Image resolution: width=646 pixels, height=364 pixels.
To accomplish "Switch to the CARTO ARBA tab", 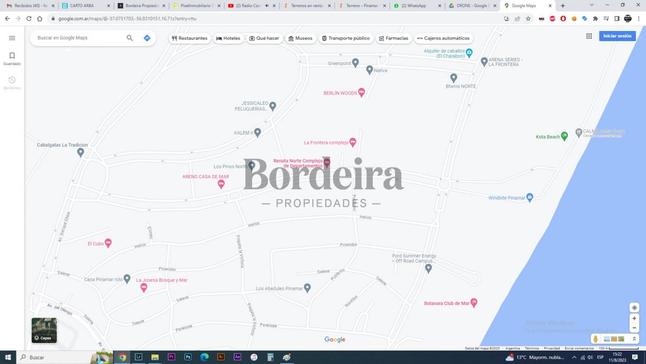I will point(86,6).
